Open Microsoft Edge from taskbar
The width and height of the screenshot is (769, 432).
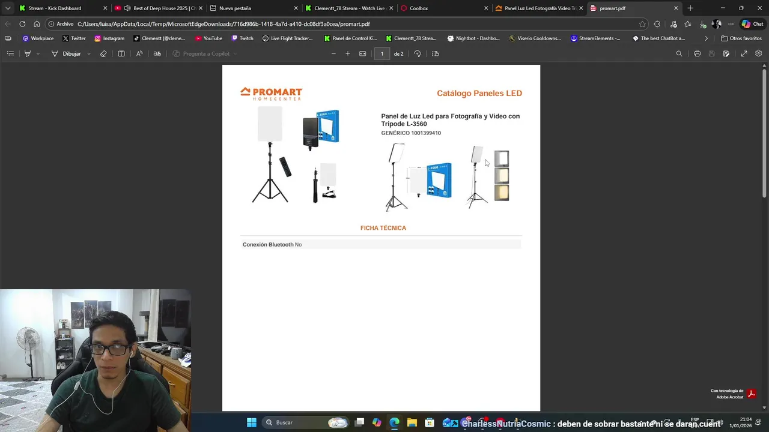point(394,422)
